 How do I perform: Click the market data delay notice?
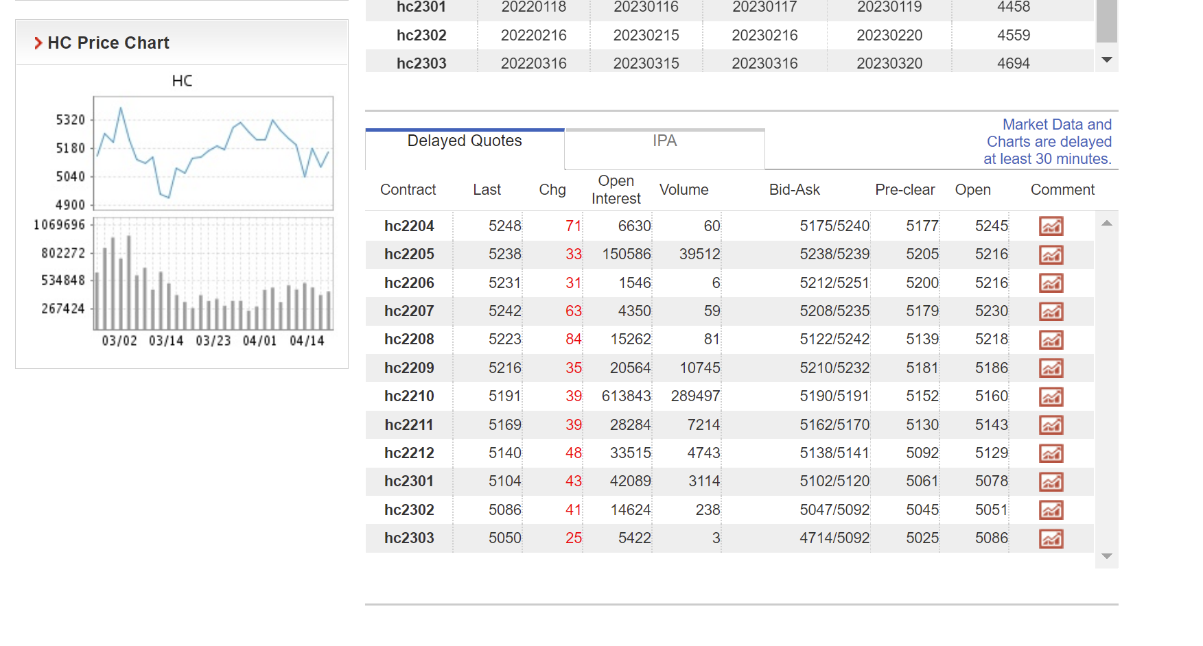point(1048,142)
